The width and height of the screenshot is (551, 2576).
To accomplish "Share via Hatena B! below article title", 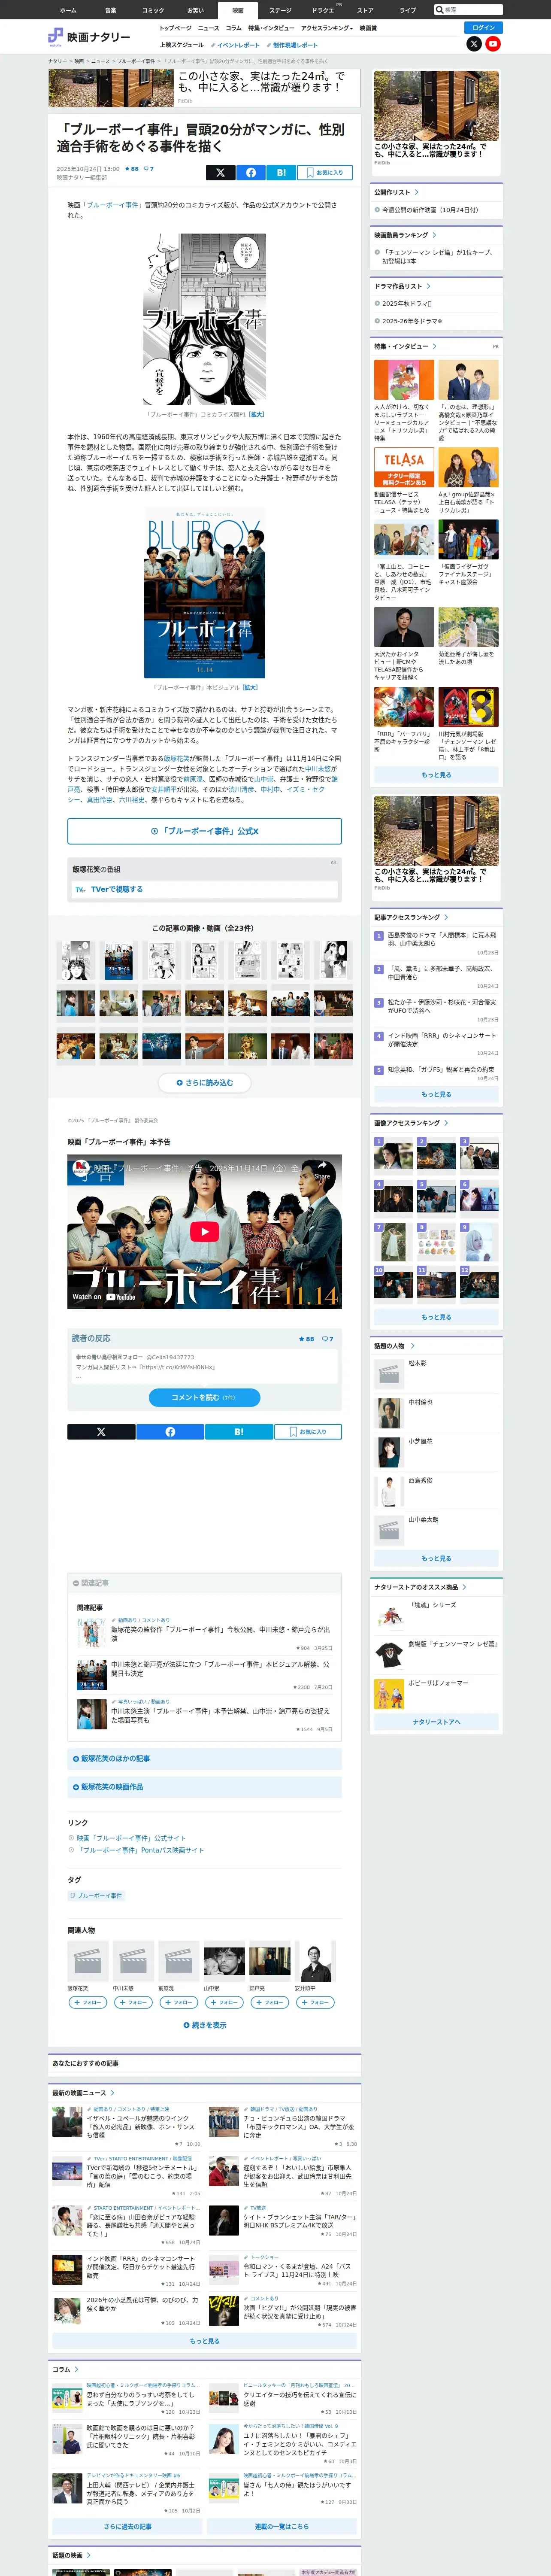I will point(281,172).
